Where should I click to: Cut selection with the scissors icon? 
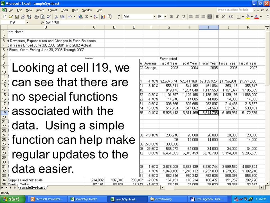[56, 17]
